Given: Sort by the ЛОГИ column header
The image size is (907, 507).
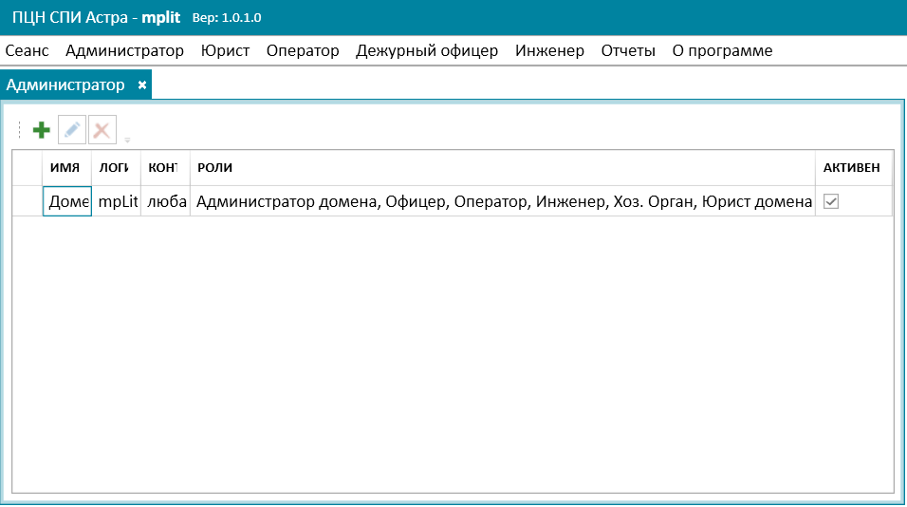Looking at the screenshot, I should pyautogui.click(x=116, y=168).
